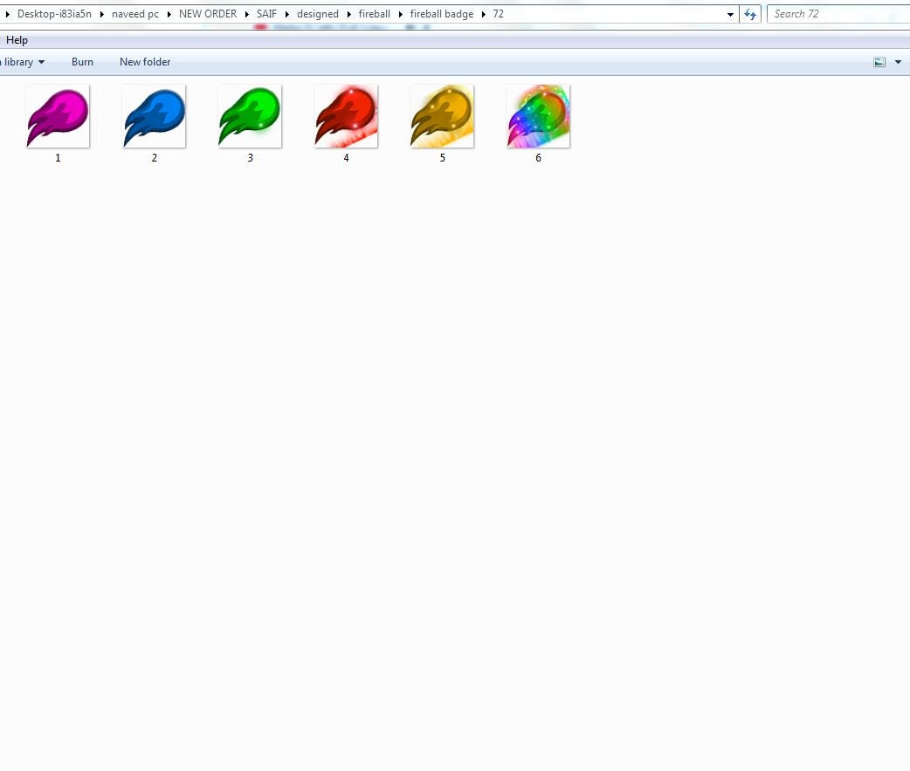The width and height of the screenshot is (910, 771).
Task: Click the filename label under image 5
Action: click(442, 158)
